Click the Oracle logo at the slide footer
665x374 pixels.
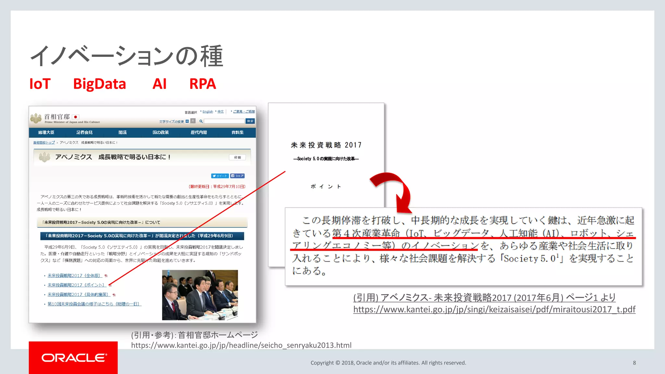pos(73,358)
